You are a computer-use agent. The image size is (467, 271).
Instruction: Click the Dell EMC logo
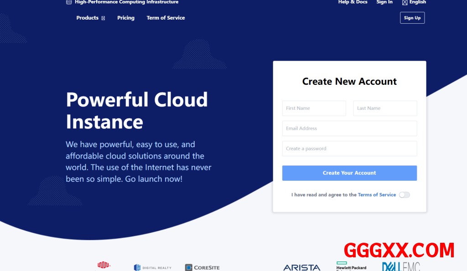pyautogui.click(x=401, y=266)
